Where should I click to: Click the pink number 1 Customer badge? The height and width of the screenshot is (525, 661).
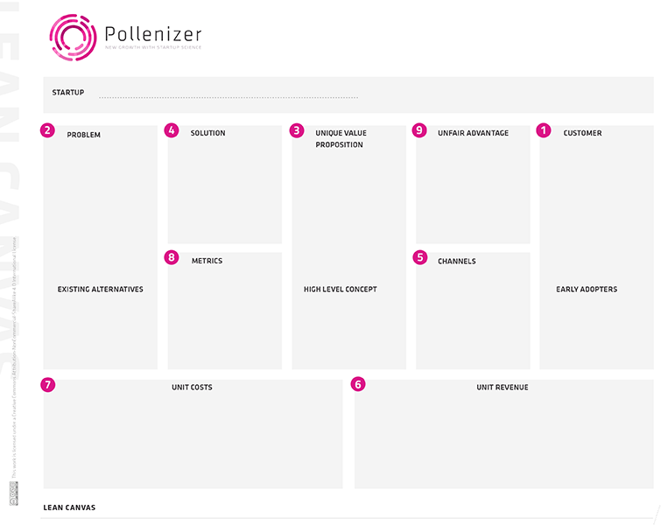point(544,130)
